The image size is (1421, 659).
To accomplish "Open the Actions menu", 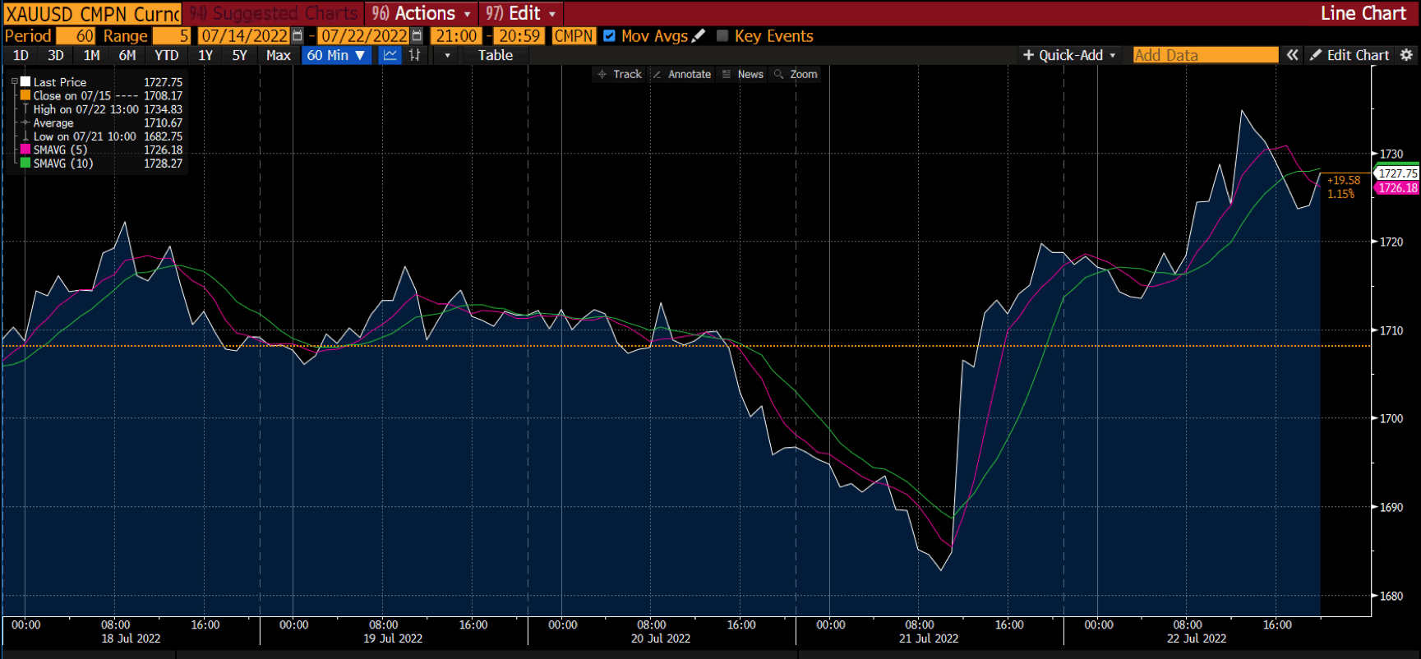I will click(x=422, y=13).
